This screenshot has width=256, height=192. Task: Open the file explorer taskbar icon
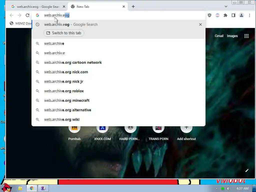20,188
